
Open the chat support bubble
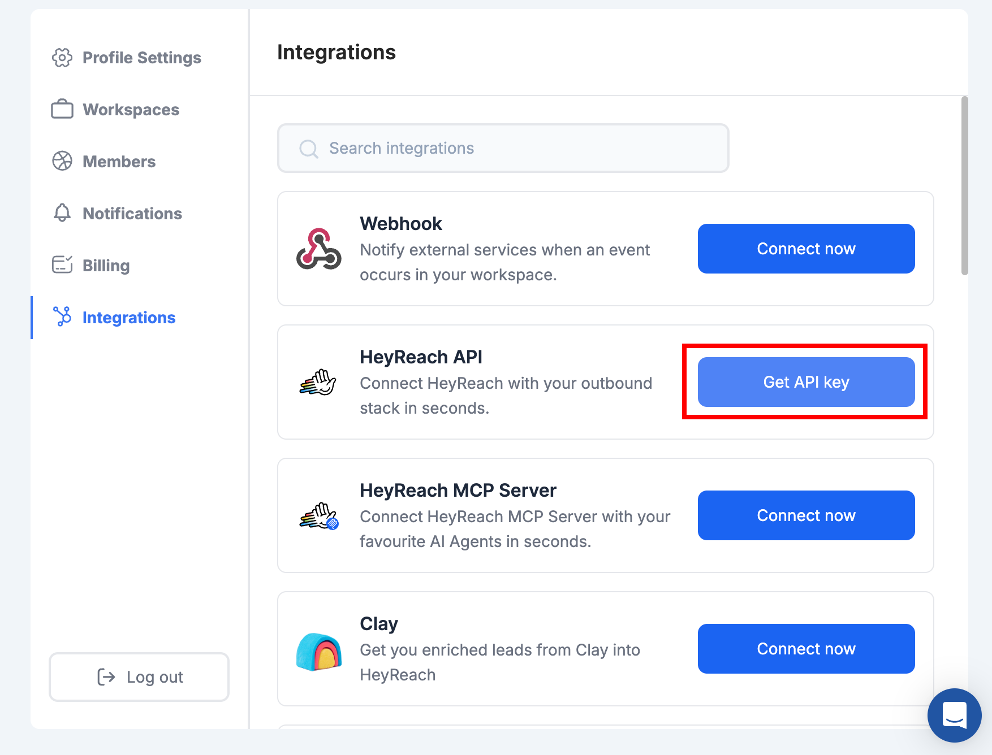point(955,715)
